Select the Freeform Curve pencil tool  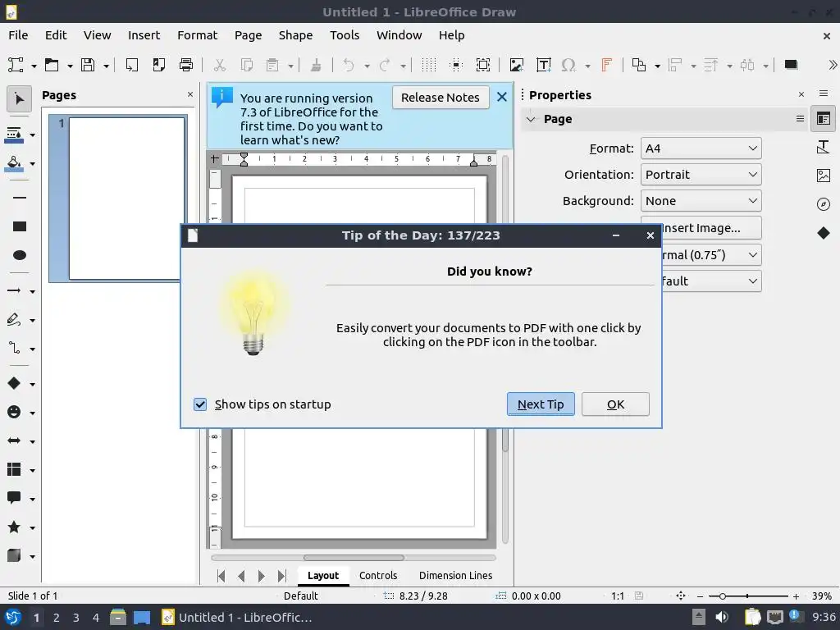tap(14, 320)
